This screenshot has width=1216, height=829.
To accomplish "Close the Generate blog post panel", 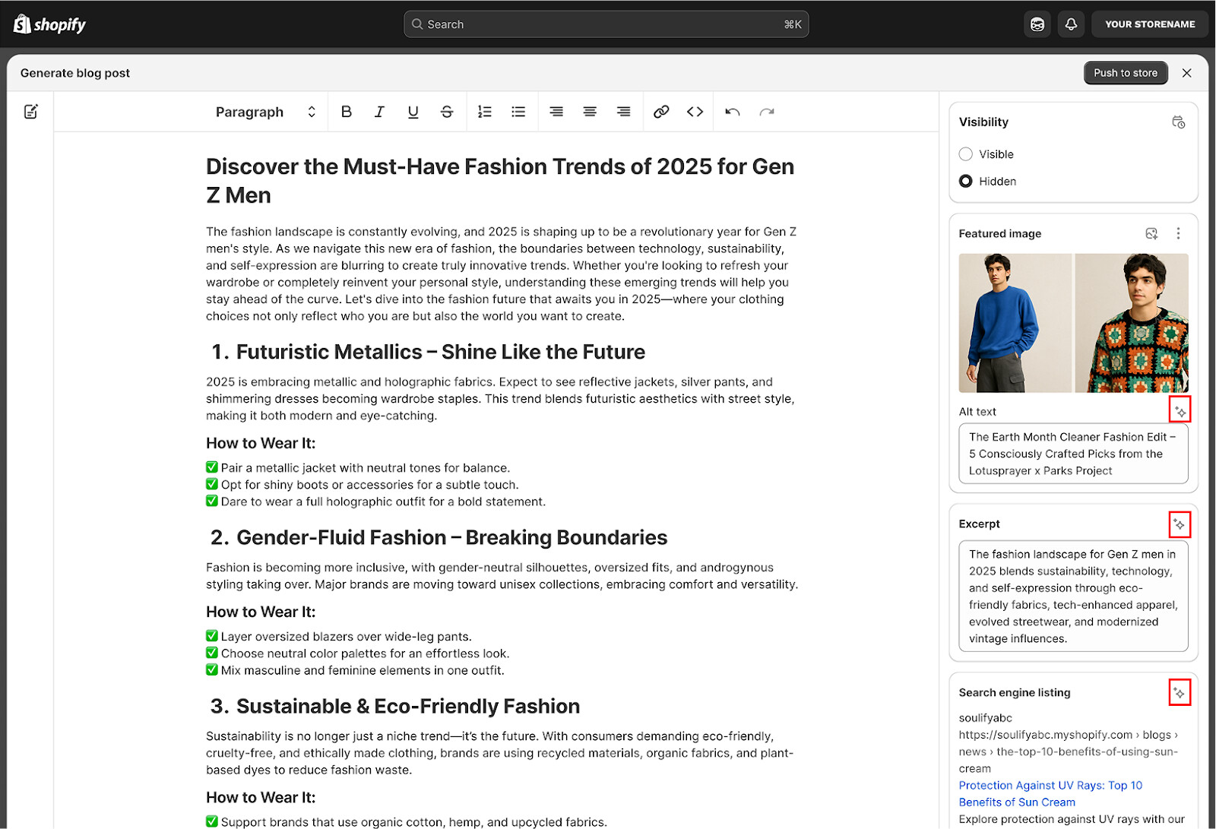I will [1186, 73].
